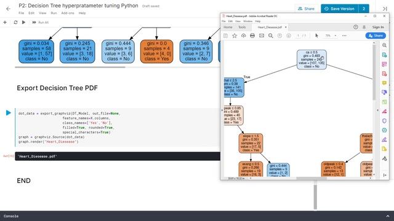The height and width of the screenshot is (221, 394).
Task: Click the horizontal scrollbar under tree output
Action: (70, 67)
